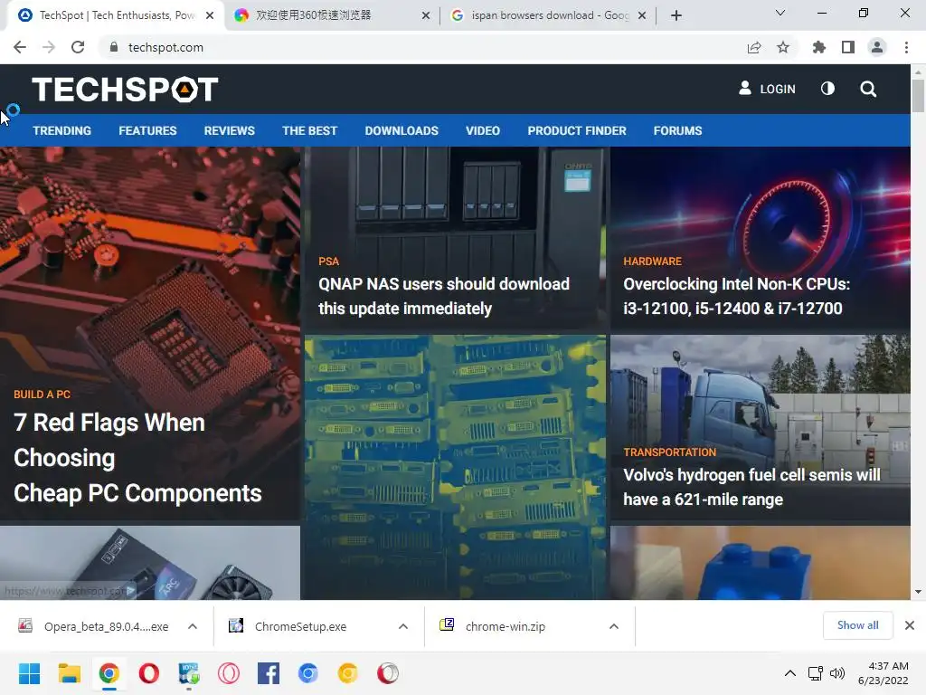Click the TechSpot logo

click(x=125, y=90)
